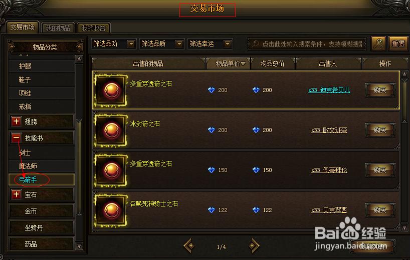Click the 多重穿透箭之石 icon priced 150
The height and width of the screenshot is (260, 410).
(111, 170)
